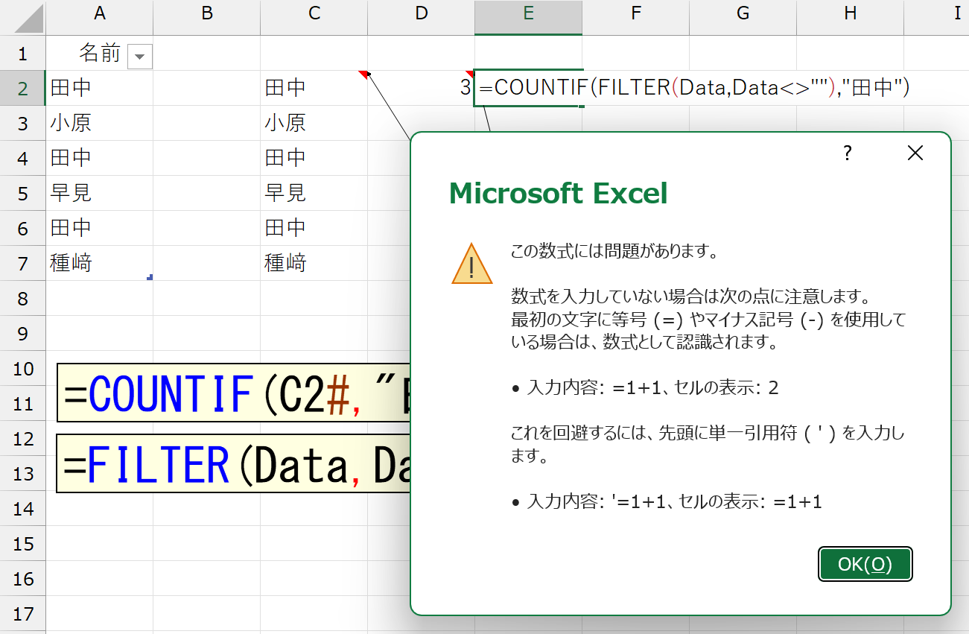969x634 pixels.
Task: Click the COUNTIF formula in cell E2
Action: (694, 88)
